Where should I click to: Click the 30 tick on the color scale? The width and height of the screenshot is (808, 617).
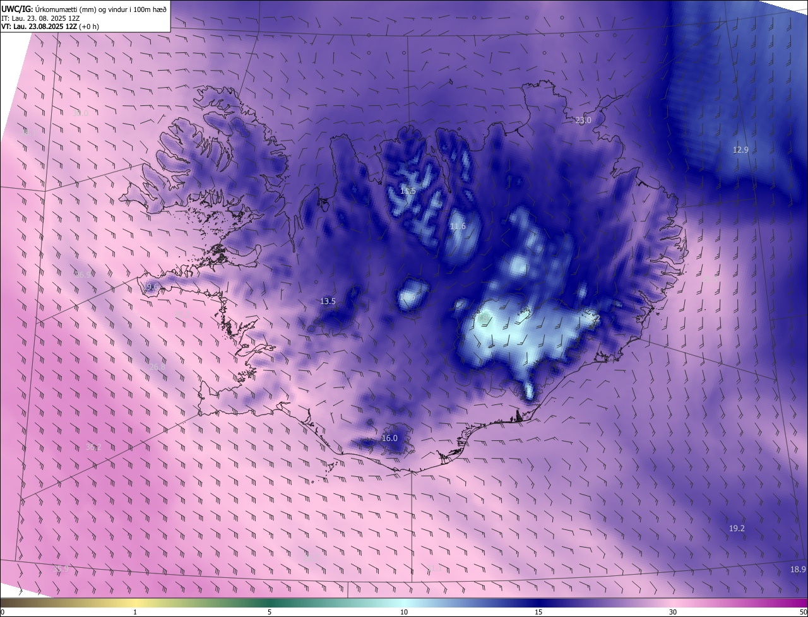point(673,612)
